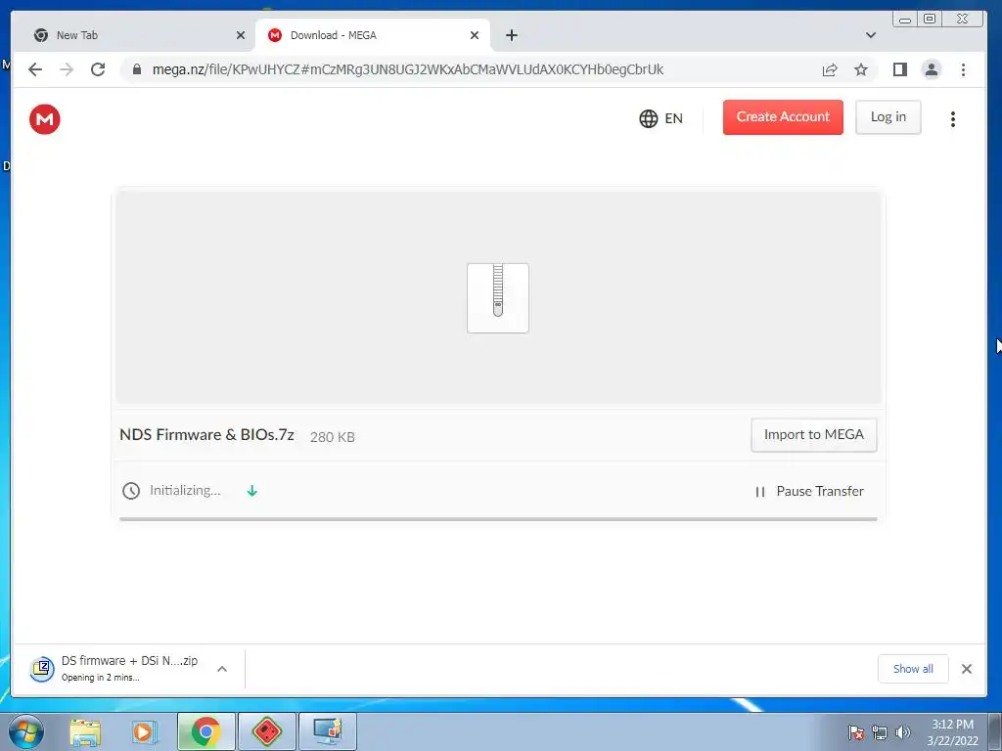Screen dimensions: 1002x751
Task: Click the padlock site info icon
Action: coord(136,69)
